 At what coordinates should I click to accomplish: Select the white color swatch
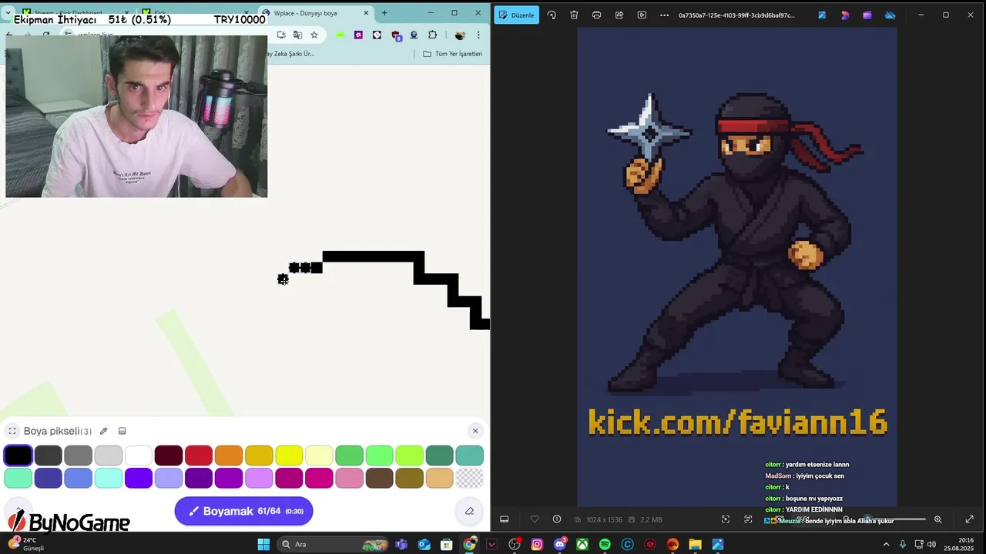point(139,456)
